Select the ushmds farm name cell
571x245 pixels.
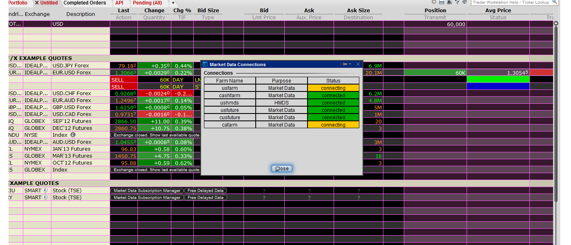pos(230,102)
